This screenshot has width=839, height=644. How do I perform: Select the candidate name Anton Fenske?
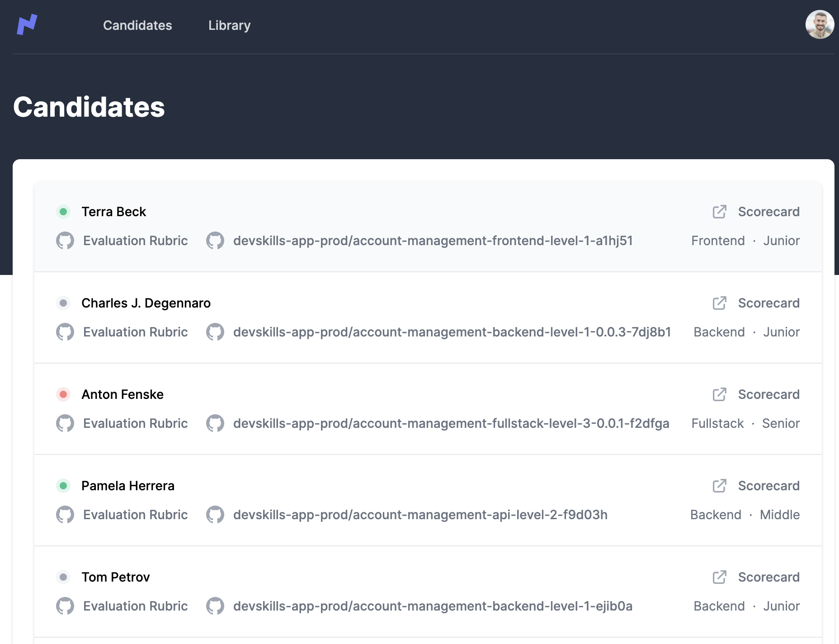(123, 394)
